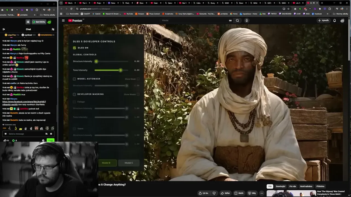The height and width of the screenshot is (197, 351).
Task: Click the youtube.com address bar
Action: point(178,9)
